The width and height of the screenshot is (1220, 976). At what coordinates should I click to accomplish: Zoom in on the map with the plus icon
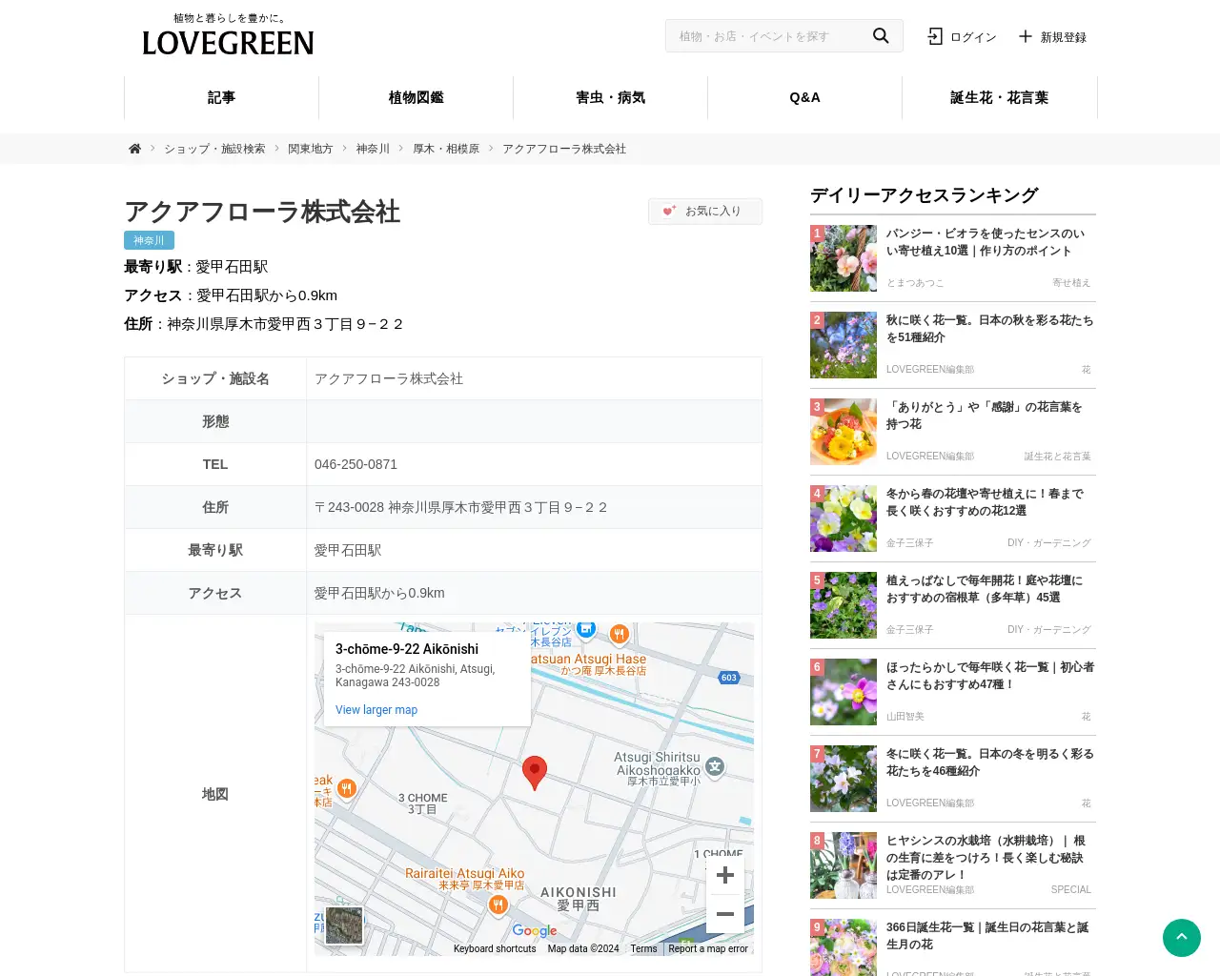[725, 874]
